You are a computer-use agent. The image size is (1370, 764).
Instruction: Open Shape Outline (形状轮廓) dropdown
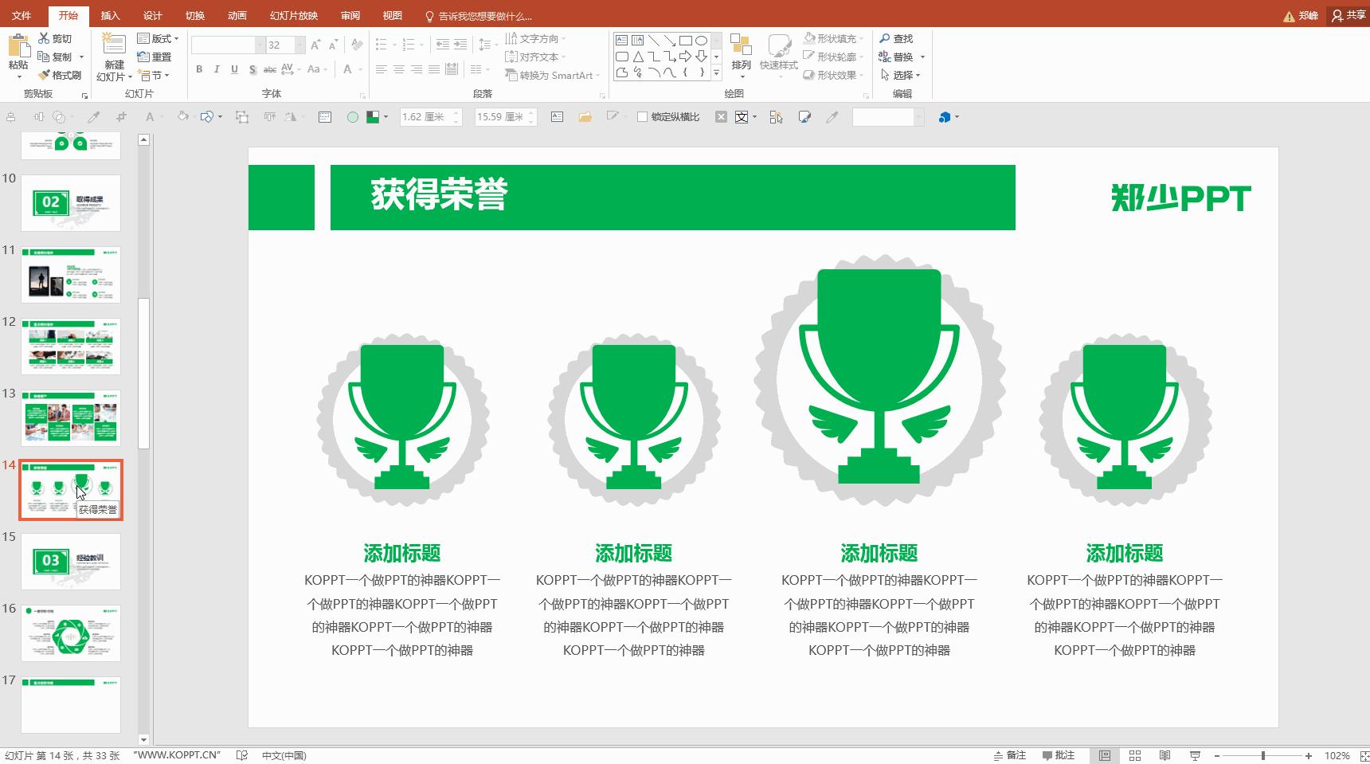coord(833,56)
